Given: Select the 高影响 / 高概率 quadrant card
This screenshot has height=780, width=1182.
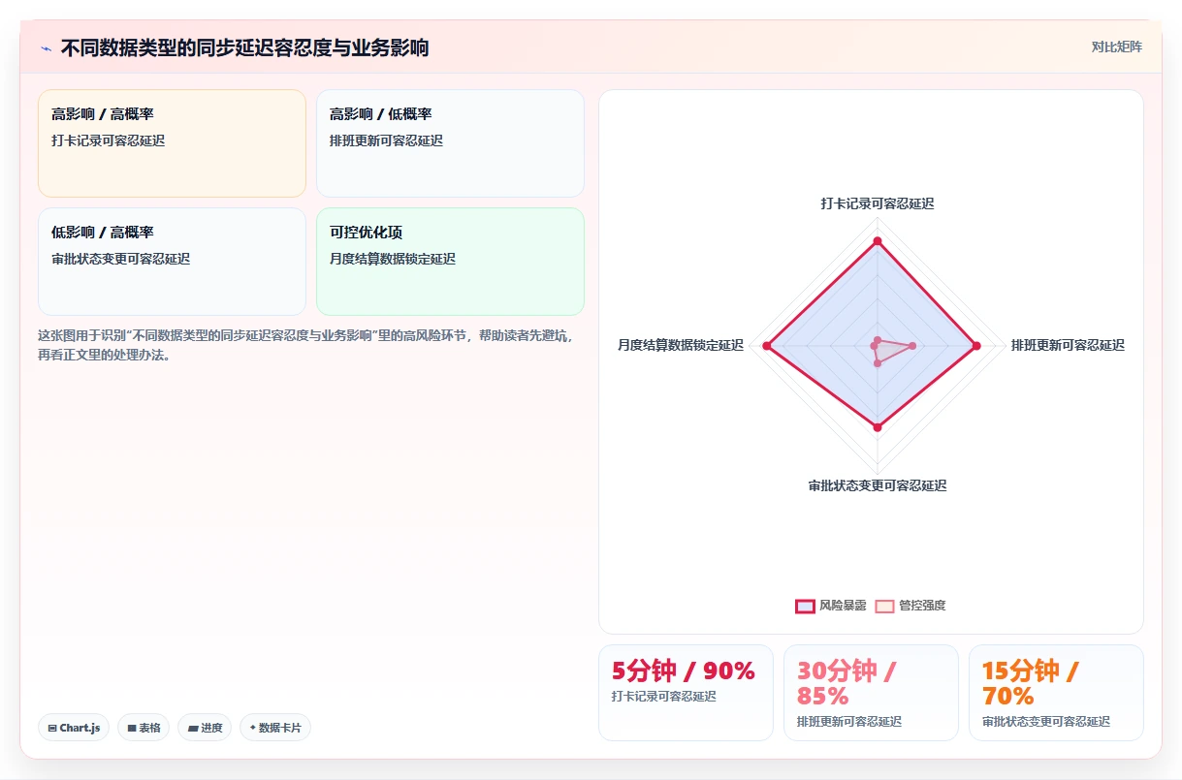Looking at the screenshot, I should pyautogui.click(x=172, y=143).
